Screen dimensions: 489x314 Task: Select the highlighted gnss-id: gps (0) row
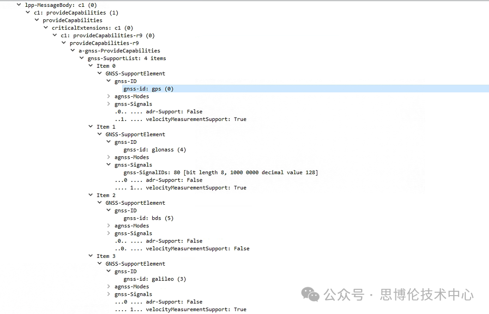(148, 89)
